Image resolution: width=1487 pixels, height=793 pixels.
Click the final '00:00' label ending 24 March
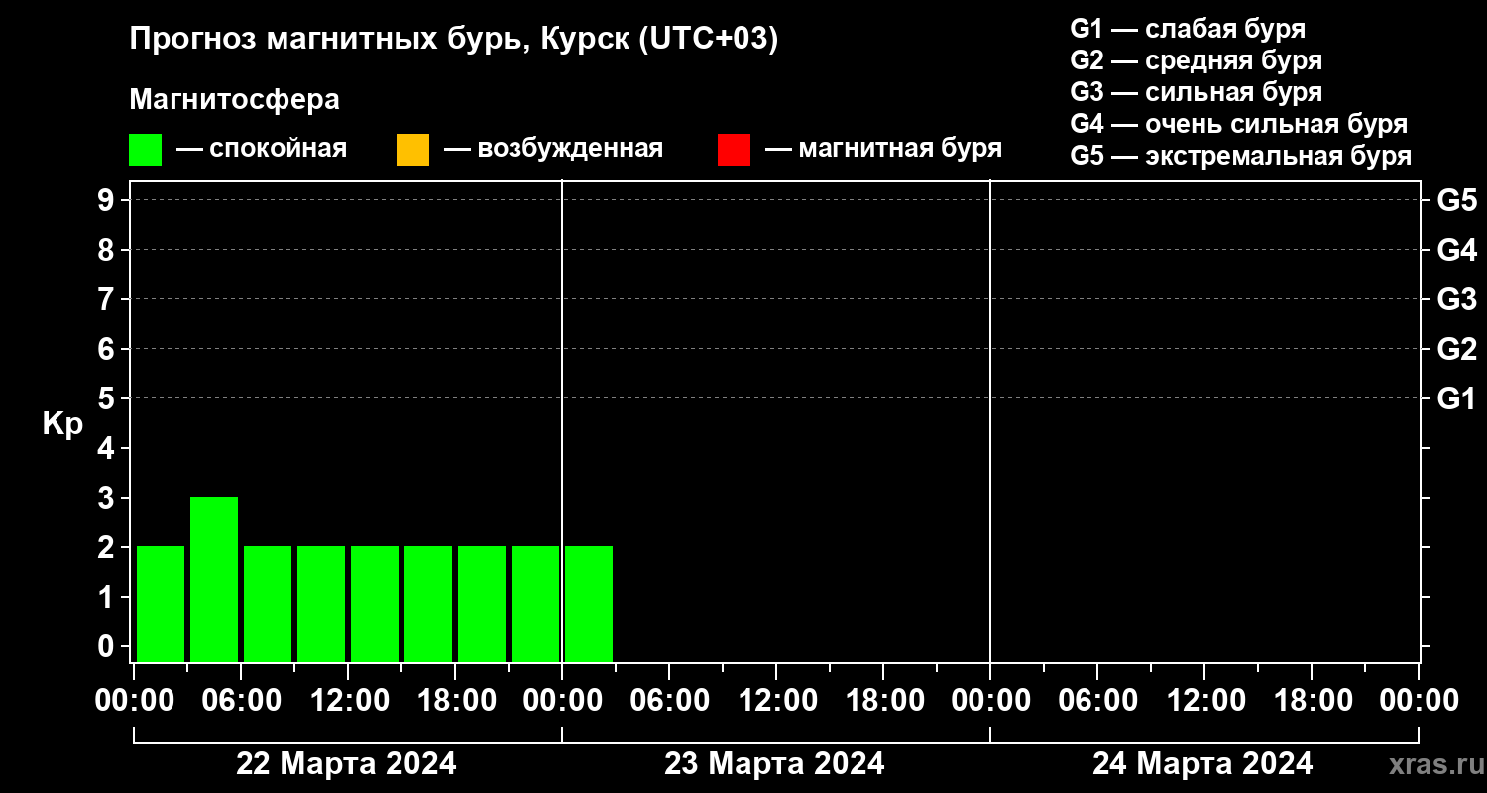pyautogui.click(x=1419, y=700)
